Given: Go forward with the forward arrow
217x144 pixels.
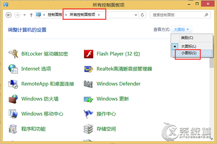Looking at the screenshot, I should pyautogui.click(x=17, y=15).
